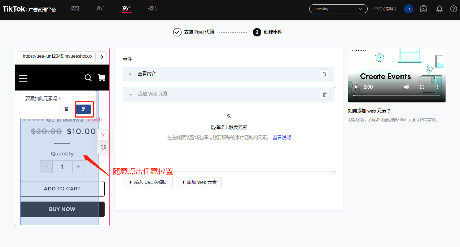Click the 输入 URL 关键词 button
Screen dimensions: 460x247
tap(148, 182)
